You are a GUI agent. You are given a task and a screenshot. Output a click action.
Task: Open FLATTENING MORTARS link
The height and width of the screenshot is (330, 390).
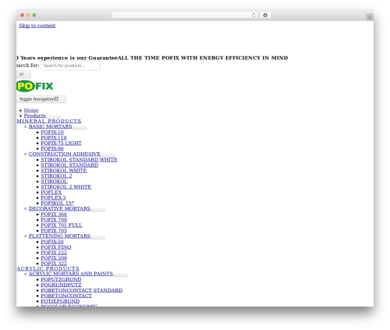(59, 236)
